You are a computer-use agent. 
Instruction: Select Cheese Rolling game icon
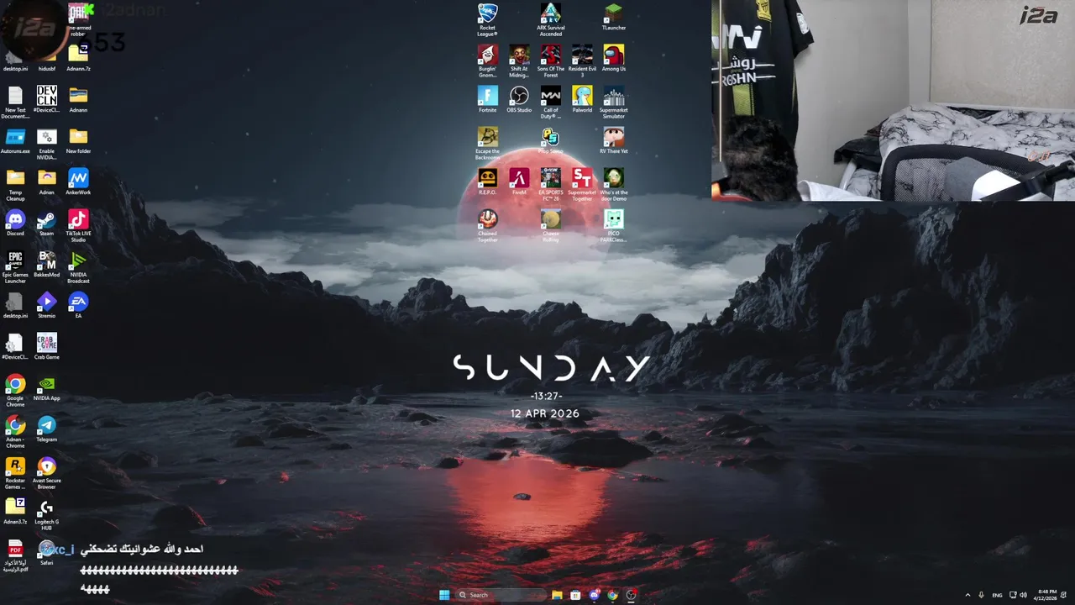550,225
